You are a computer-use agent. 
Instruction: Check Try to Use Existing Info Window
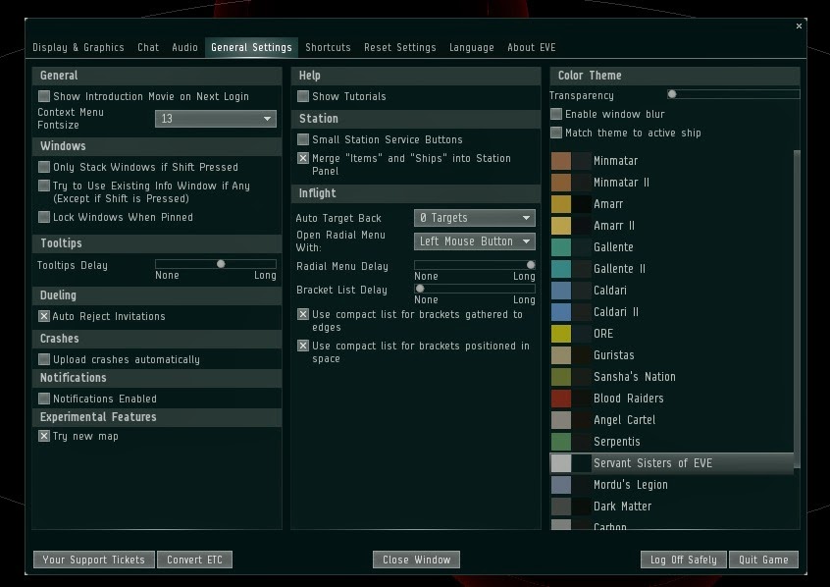(44, 186)
